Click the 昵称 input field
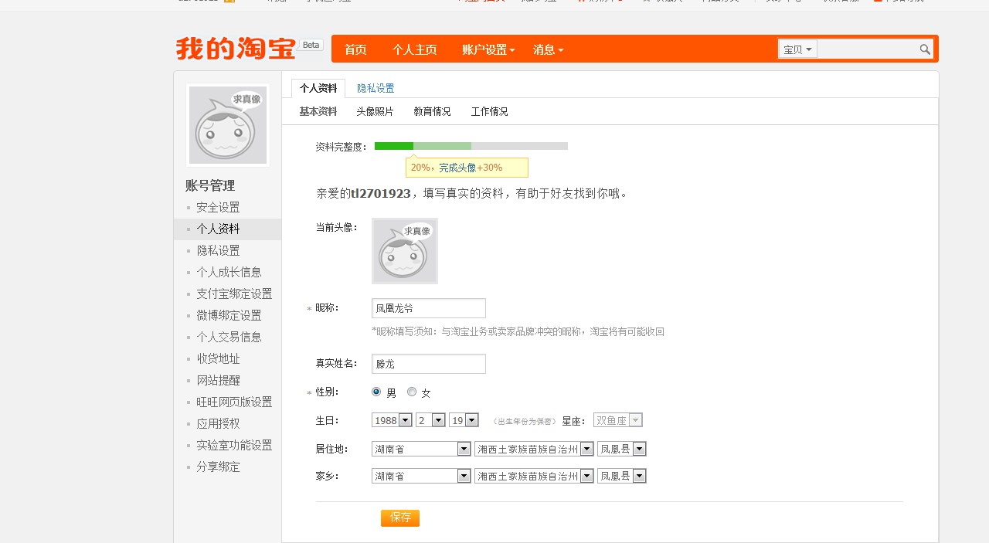Screen dimensions: 989x543 [429, 308]
